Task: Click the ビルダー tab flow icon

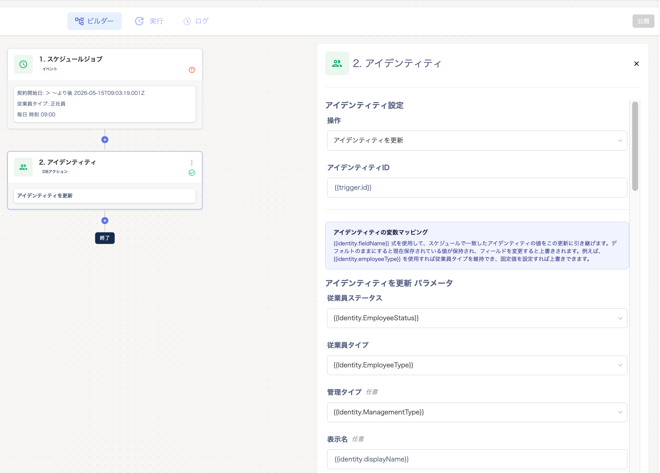Action: pyautogui.click(x=79, y=21)
